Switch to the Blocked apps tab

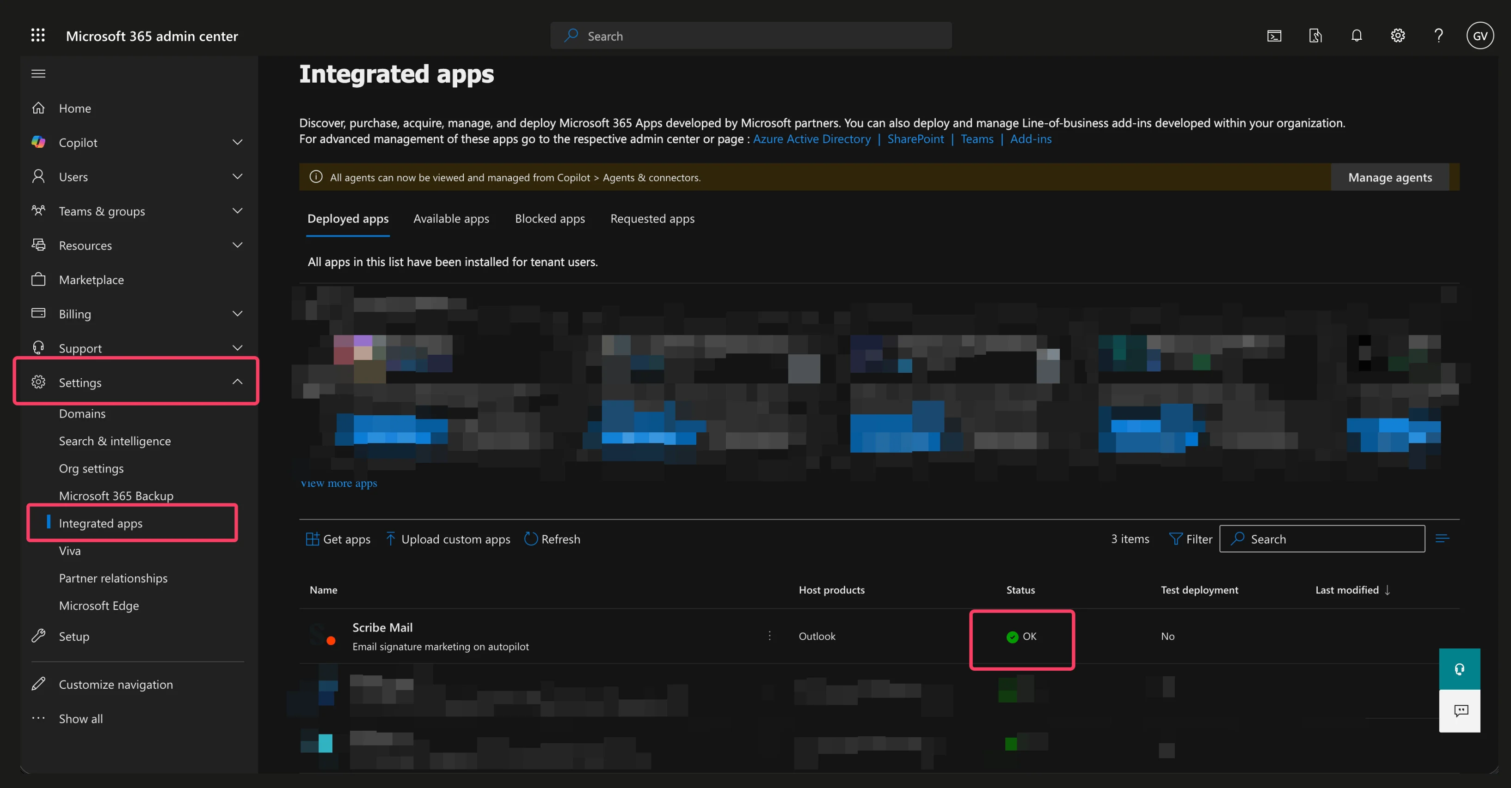pyautogui.click(x=550, y=218)
